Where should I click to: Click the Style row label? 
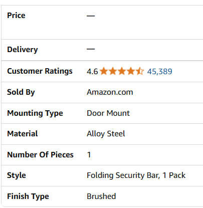tap(17, 175)
